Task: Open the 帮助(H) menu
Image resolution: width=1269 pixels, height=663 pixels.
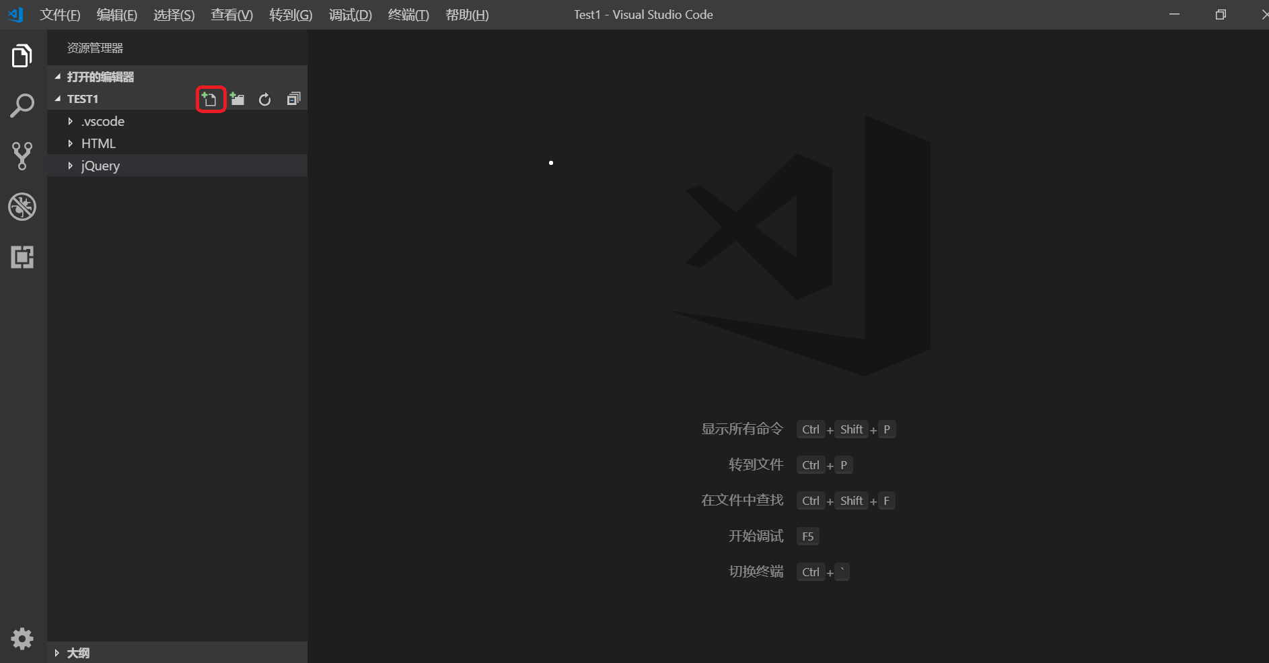Action: point(467,15)
